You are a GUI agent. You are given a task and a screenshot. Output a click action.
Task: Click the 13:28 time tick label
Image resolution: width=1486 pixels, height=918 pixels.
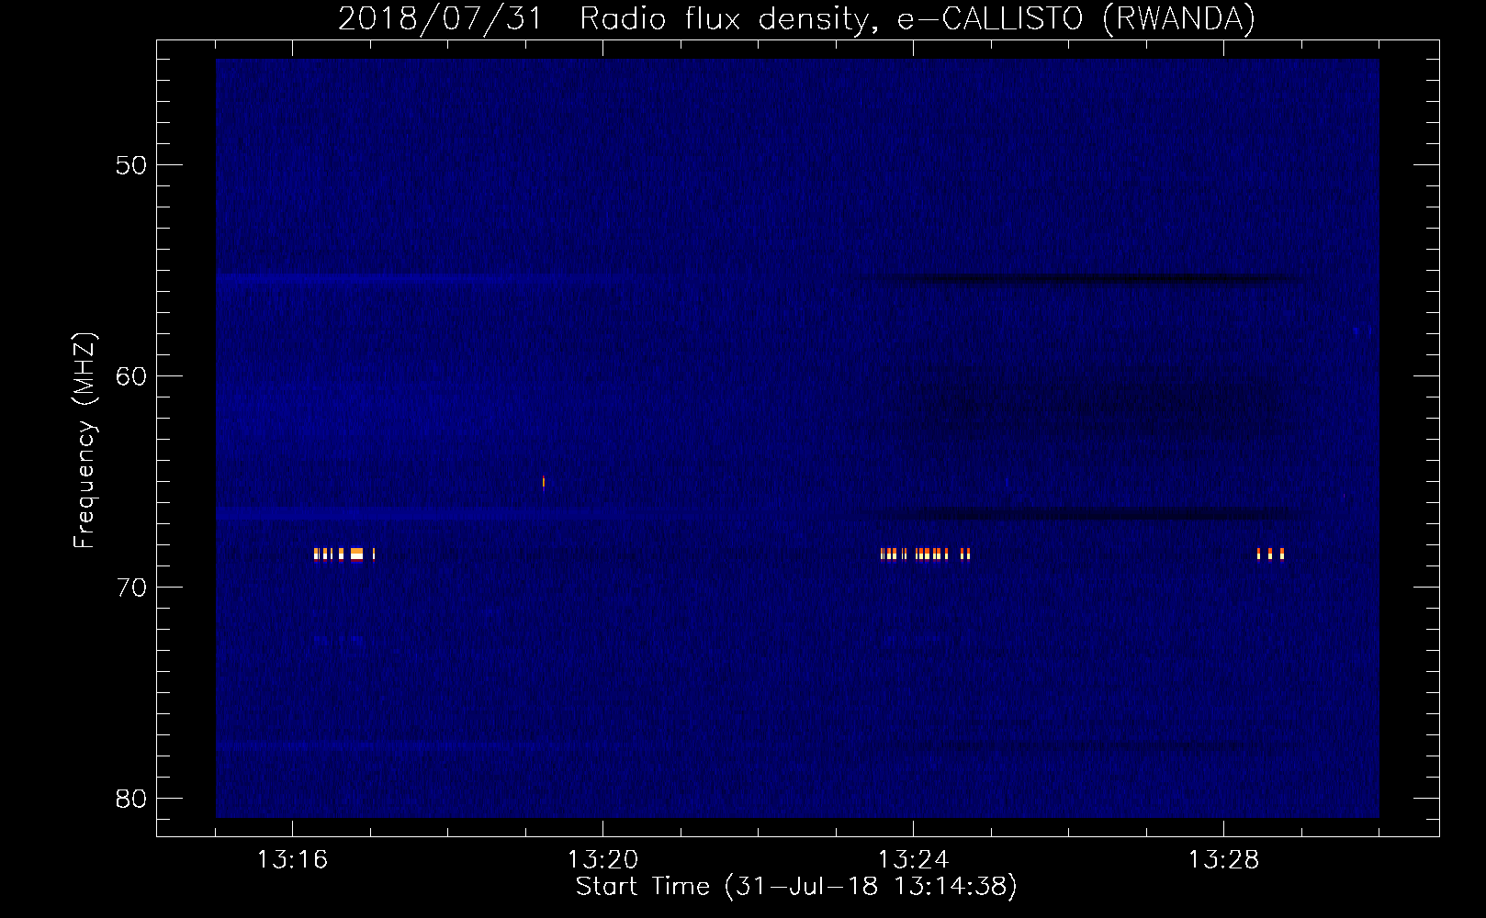tap(1223, 860)
